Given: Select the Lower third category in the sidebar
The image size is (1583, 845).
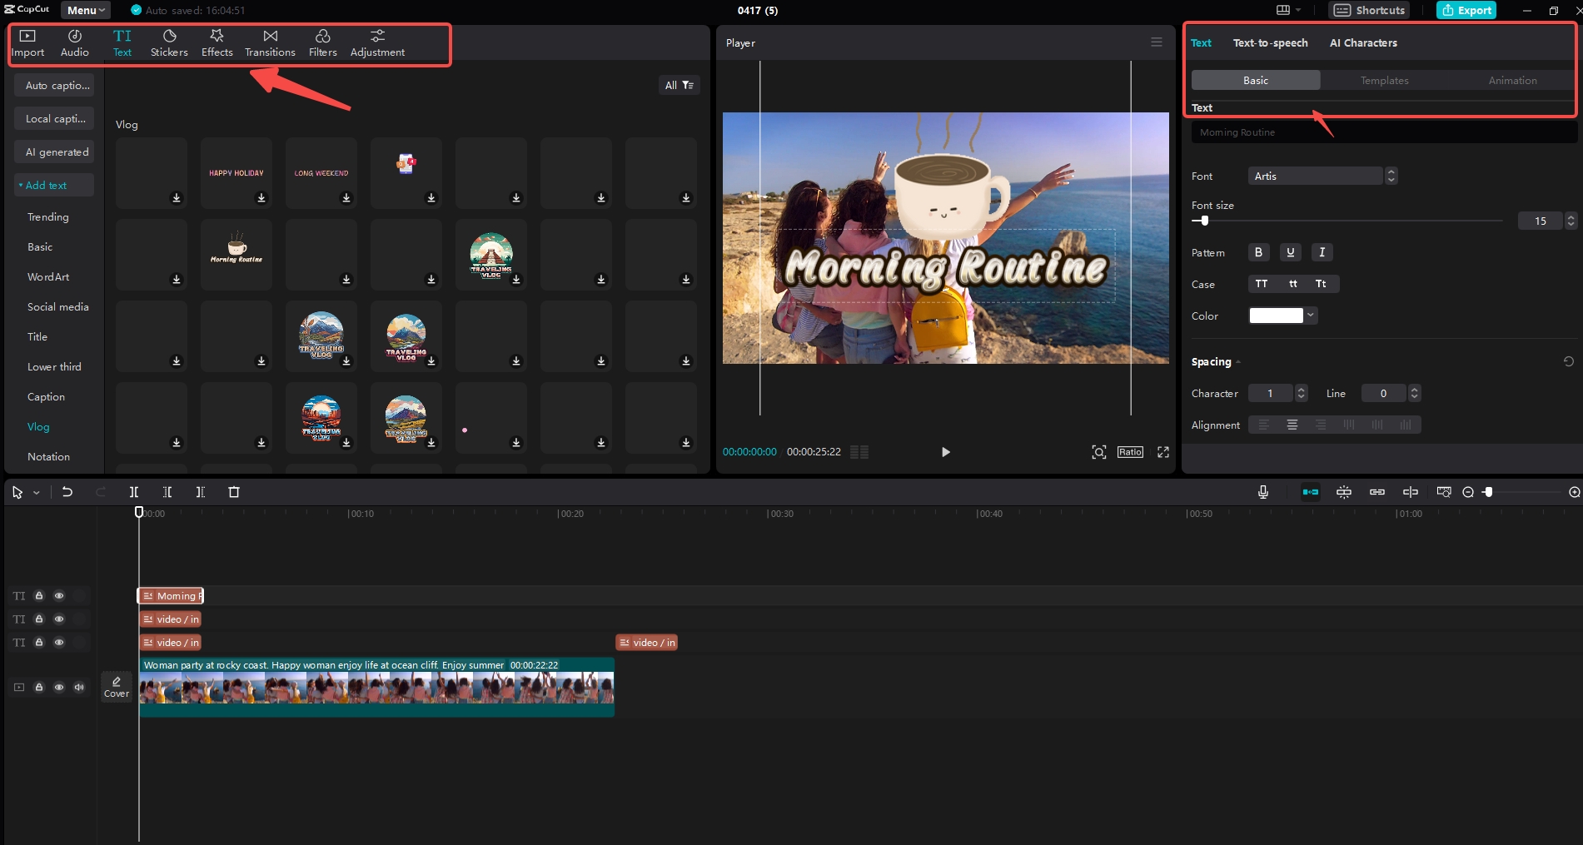Looking at the screenshot, I should 55,366.
